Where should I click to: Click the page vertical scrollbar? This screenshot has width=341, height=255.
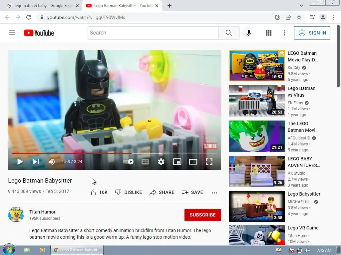tap(338, 56)
